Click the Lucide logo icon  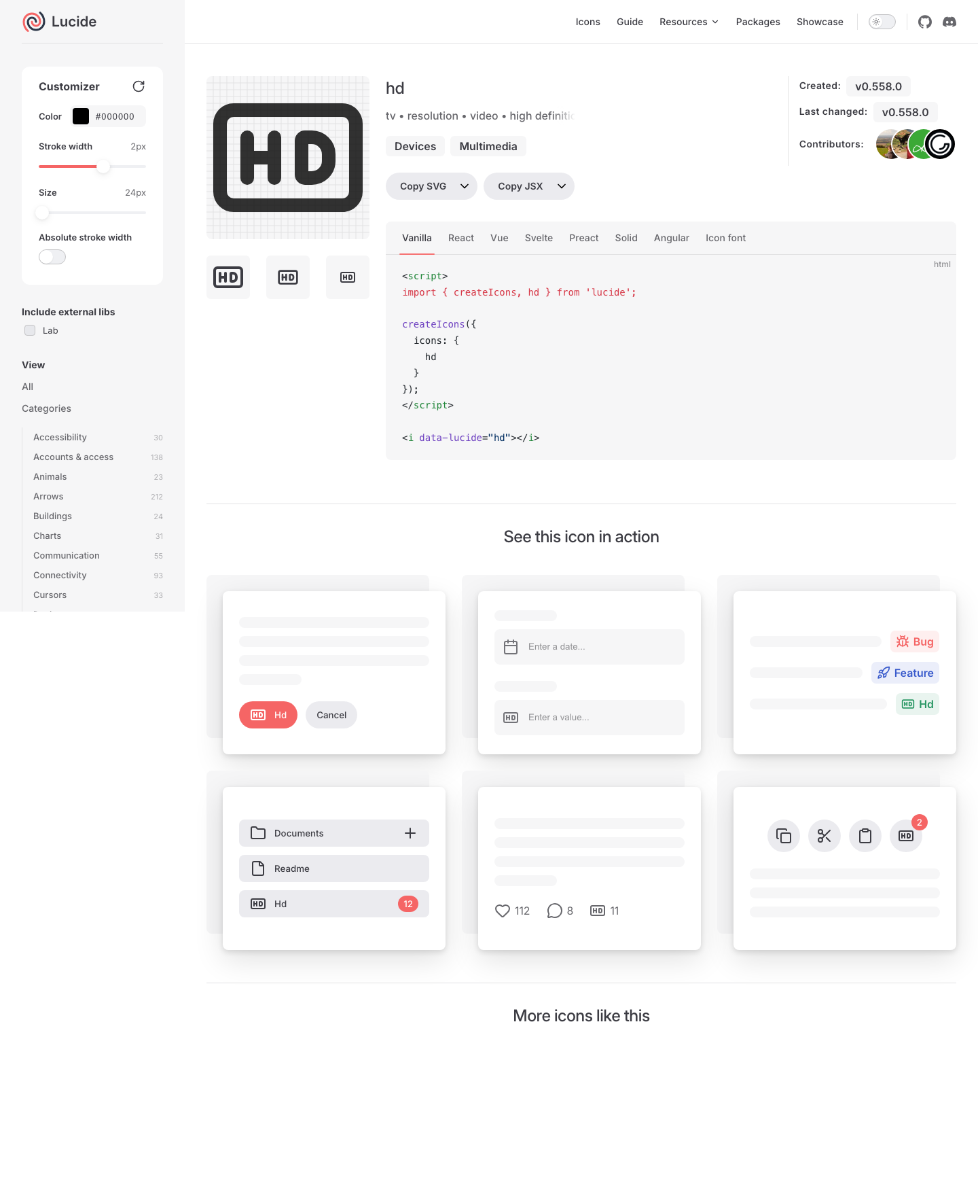[34, 22]
